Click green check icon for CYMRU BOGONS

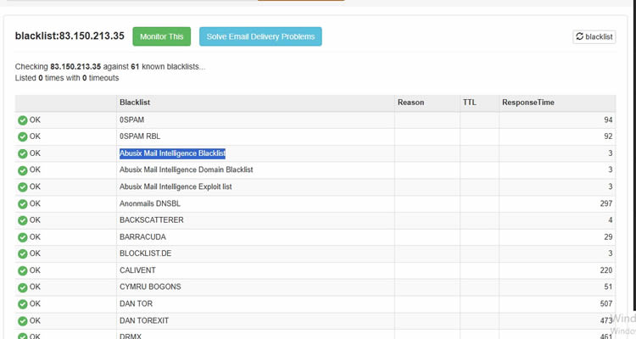coord(23,286)
